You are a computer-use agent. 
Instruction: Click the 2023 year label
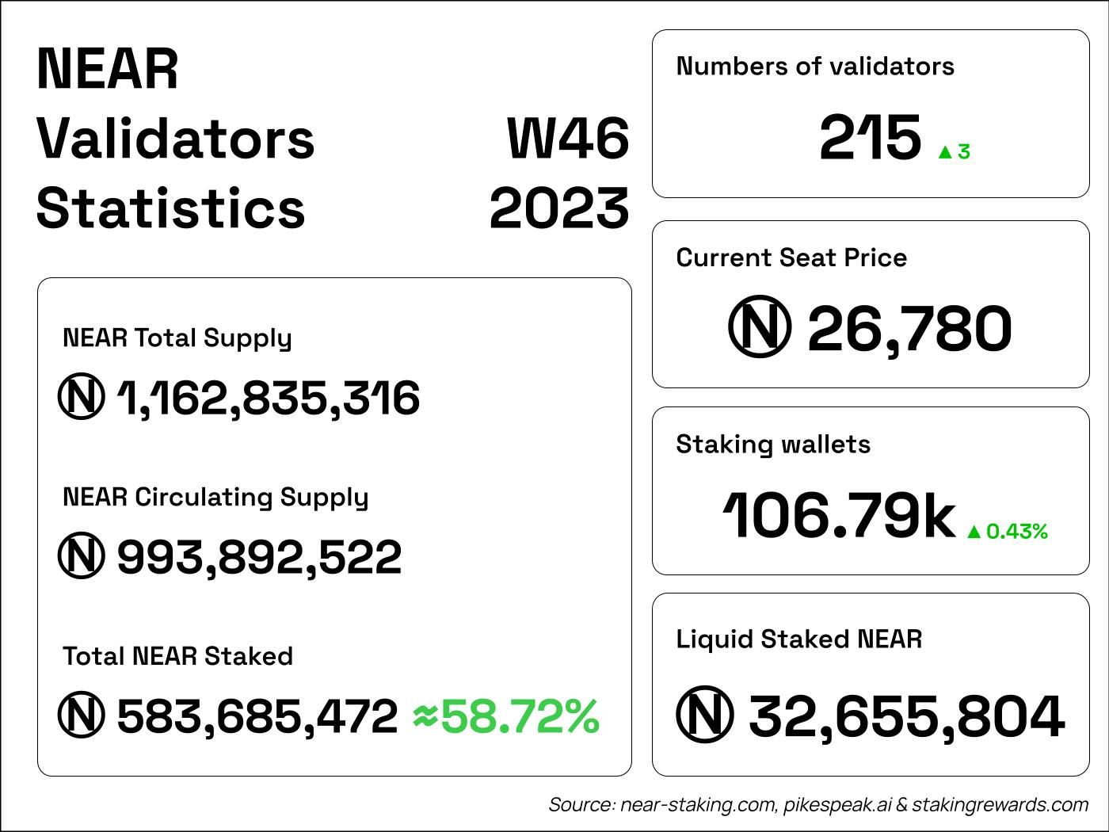coord(559,208)
